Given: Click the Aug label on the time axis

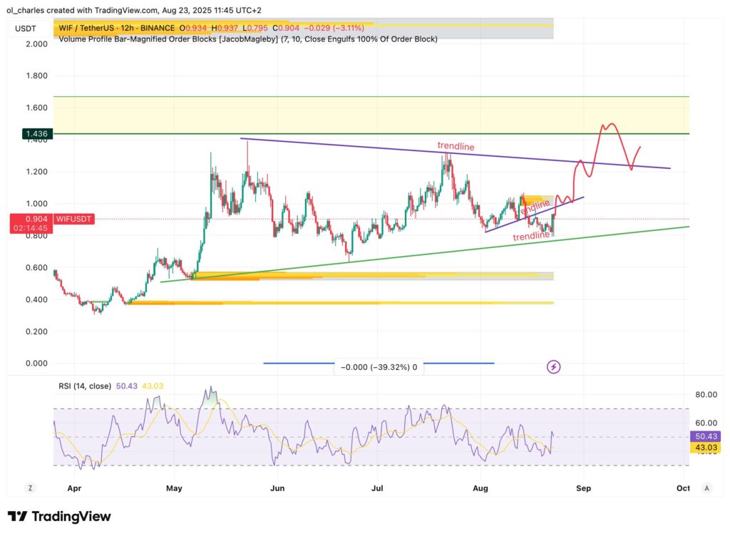Looking at the screenshot, I should pyautogui.click(x=480, y=488).
